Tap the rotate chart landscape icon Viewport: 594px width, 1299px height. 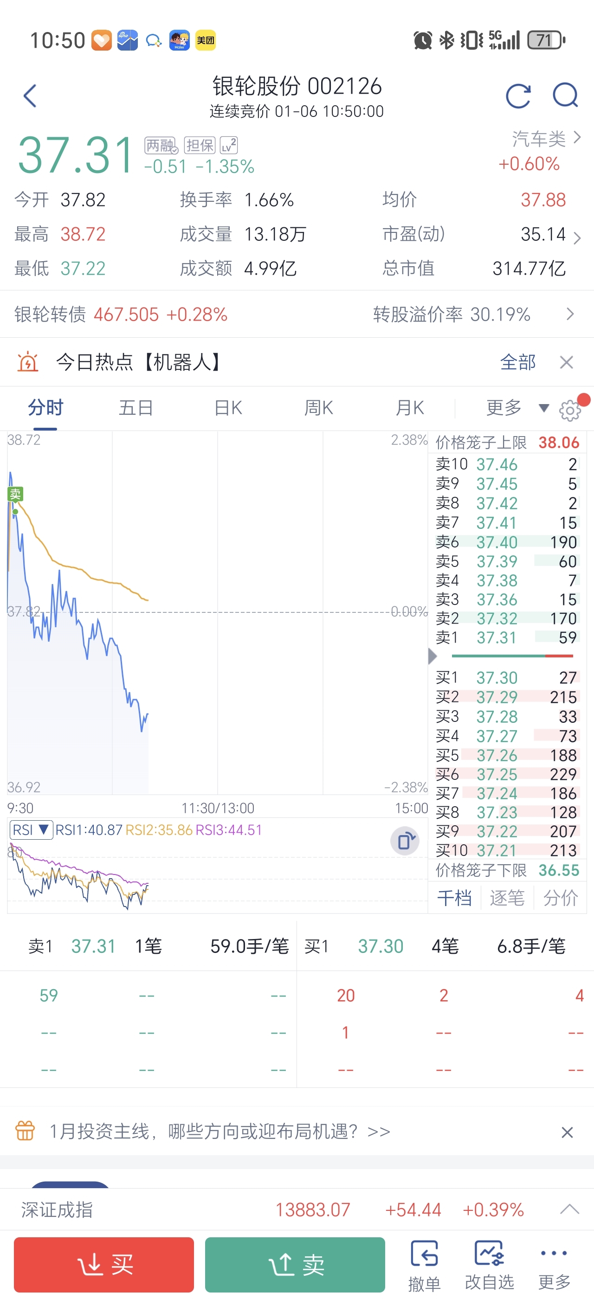tap(405, 841)
